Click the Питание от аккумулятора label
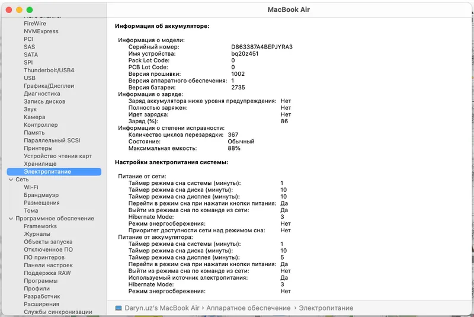 point(155,237)
